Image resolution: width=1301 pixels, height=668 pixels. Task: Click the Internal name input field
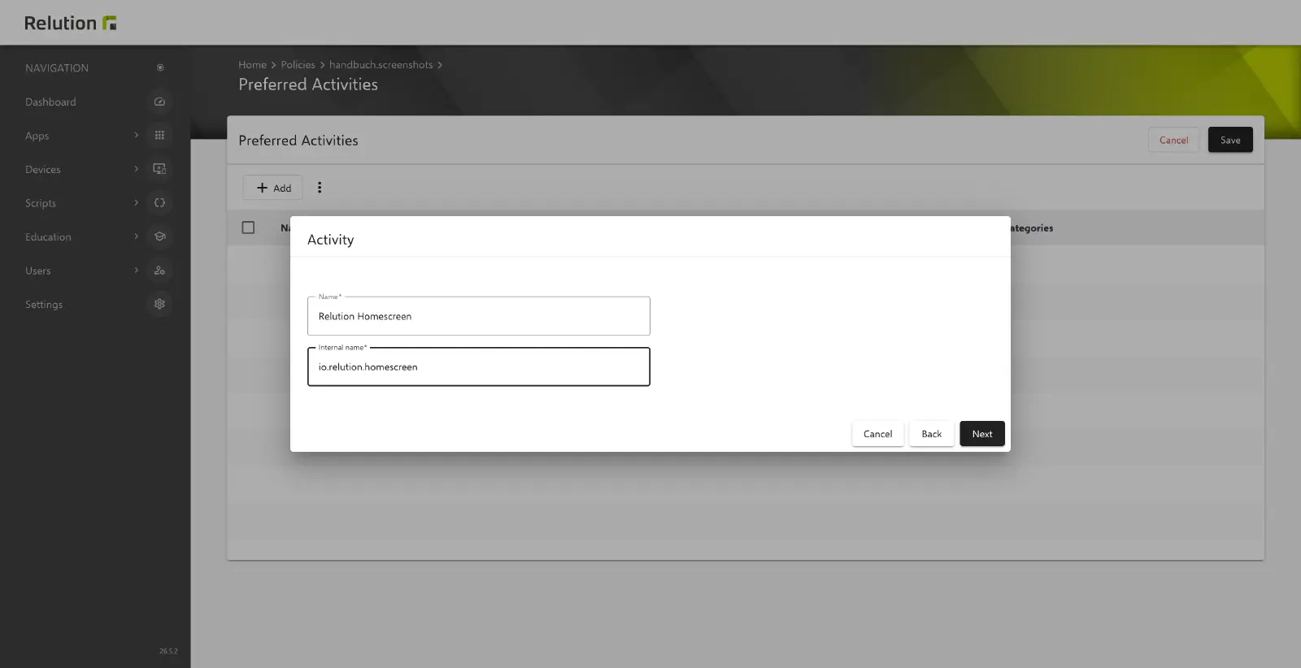pos(479,367)
